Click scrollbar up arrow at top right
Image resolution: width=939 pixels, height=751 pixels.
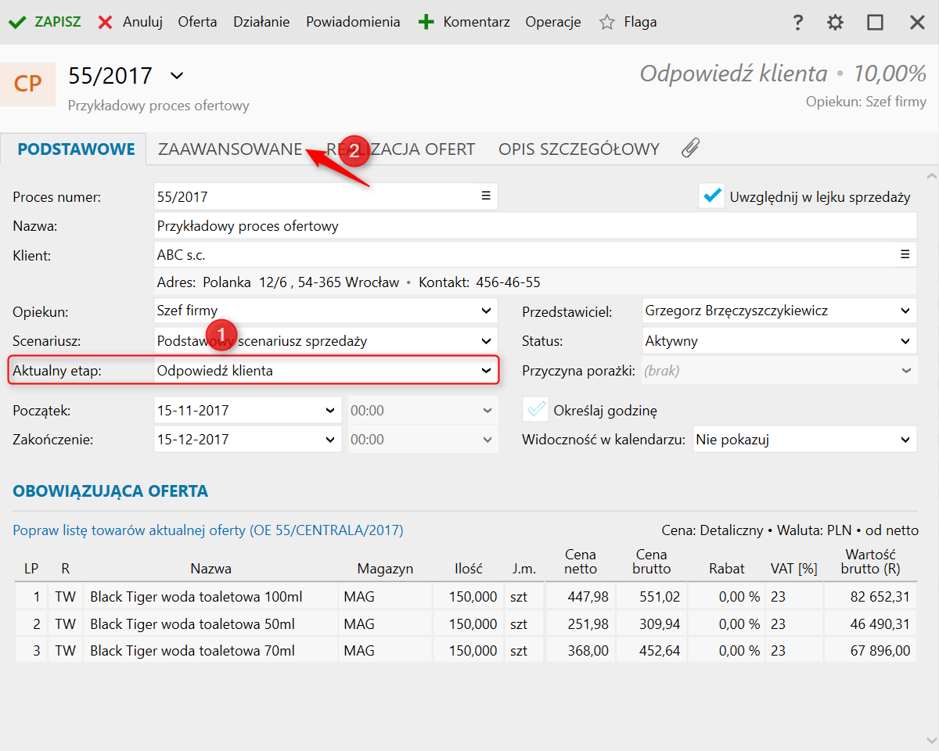tap(931, 177)
